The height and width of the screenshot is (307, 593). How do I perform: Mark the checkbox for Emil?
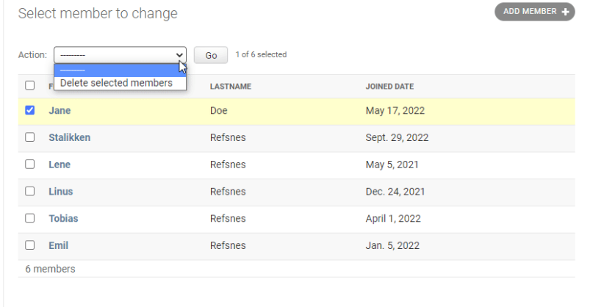point(30,245)
